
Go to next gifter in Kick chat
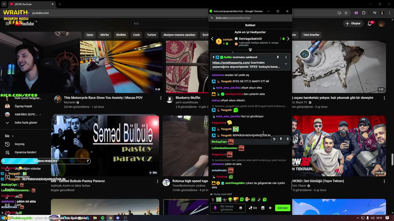(x=288, y=39)
